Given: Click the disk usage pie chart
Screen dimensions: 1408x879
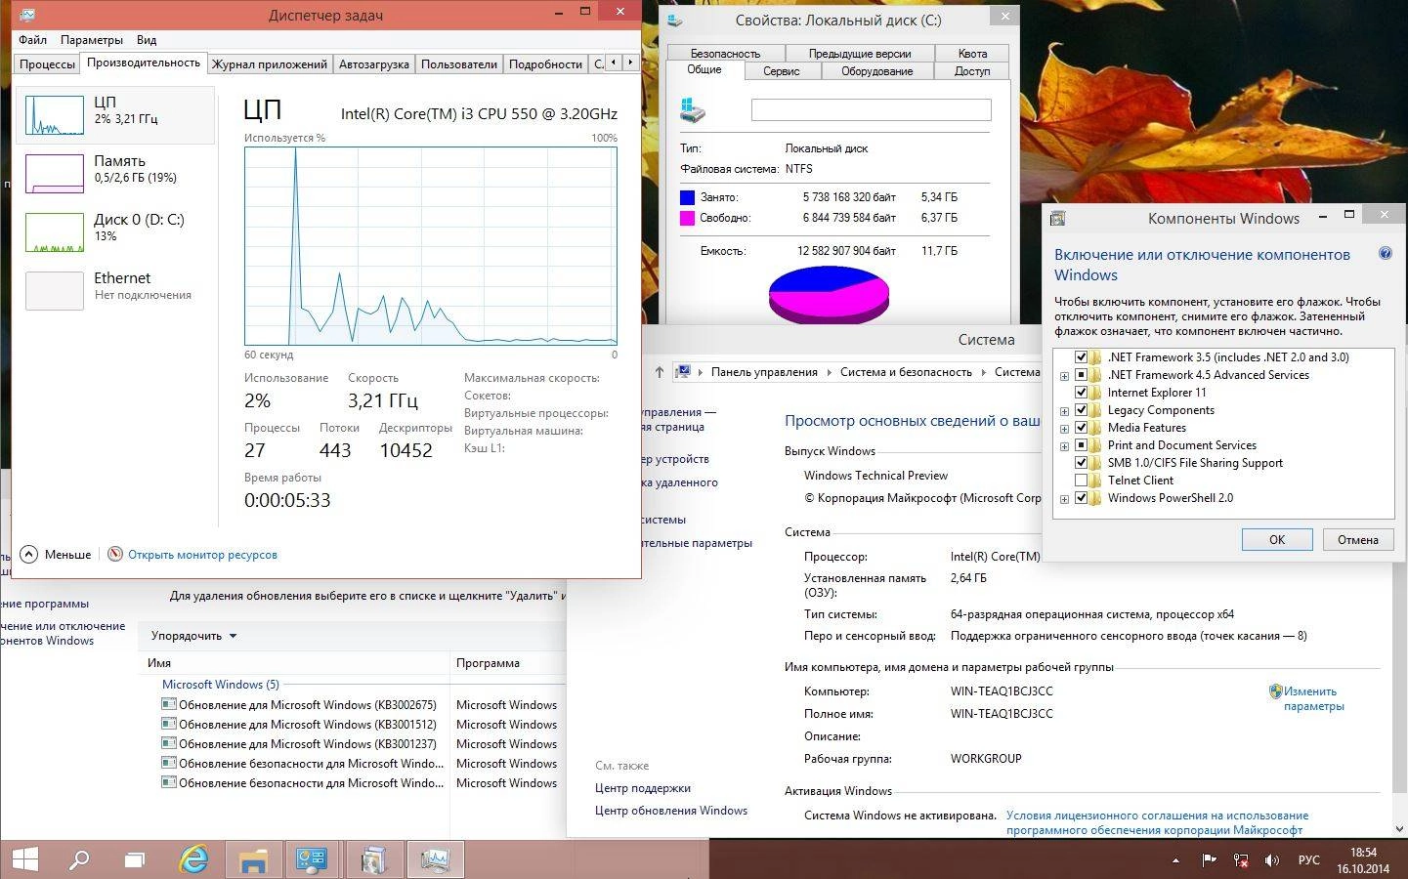Looking at the screenshot, I should point(829,293).
